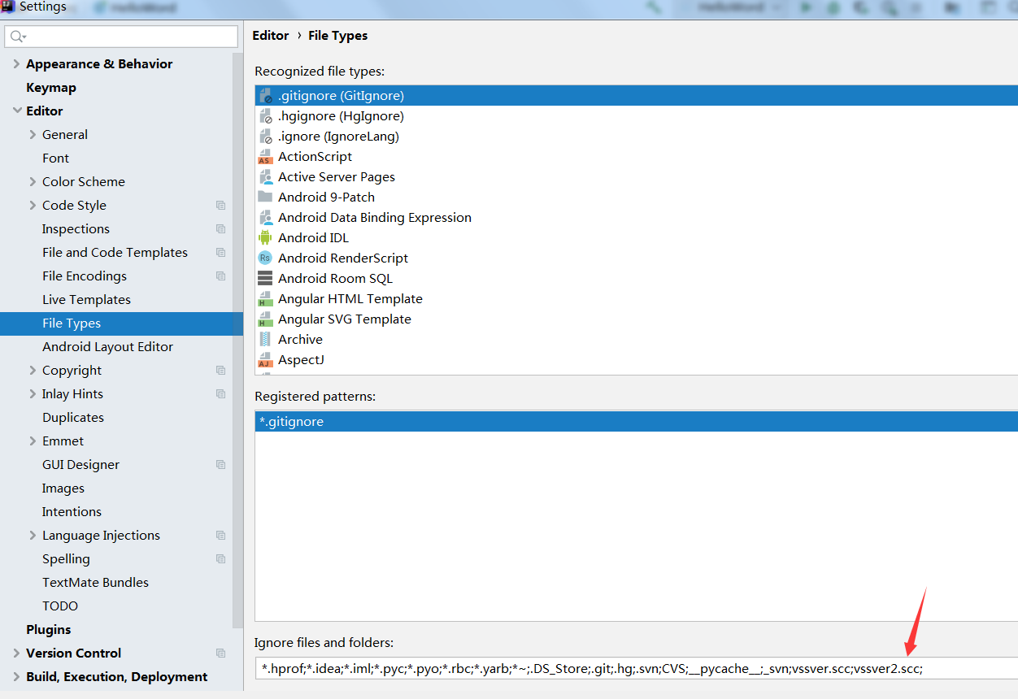Click the Archive file type icon
Screen dimensions: 1018x699
[x=265, y=340]
